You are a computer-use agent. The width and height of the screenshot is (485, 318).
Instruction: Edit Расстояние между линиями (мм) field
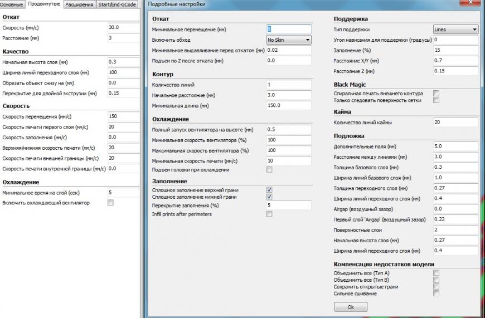pos(455,156)
